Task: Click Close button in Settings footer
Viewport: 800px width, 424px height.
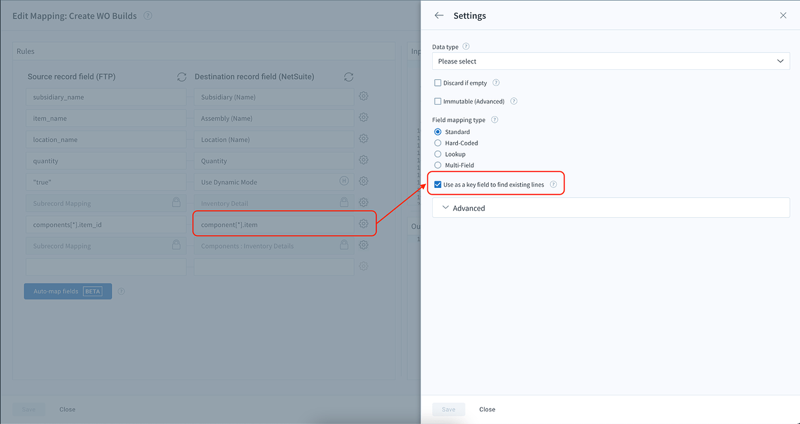Action: coord(487,409)
